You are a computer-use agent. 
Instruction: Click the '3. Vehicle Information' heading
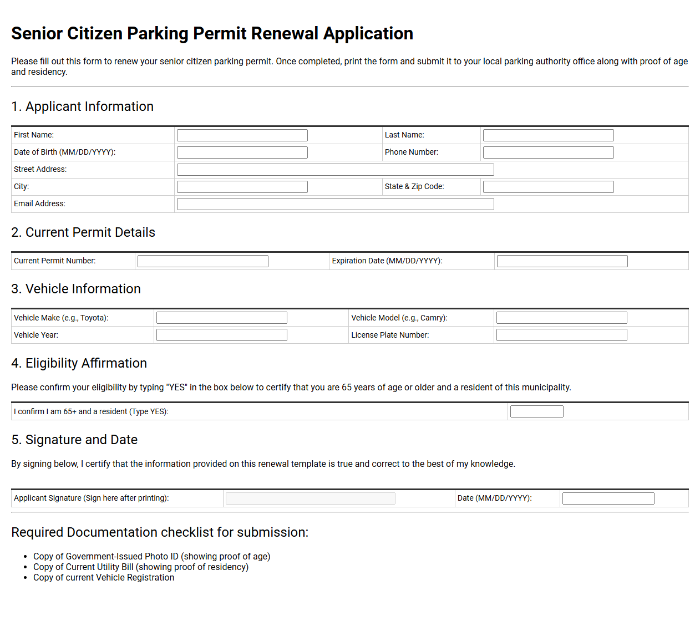point(76,289)
